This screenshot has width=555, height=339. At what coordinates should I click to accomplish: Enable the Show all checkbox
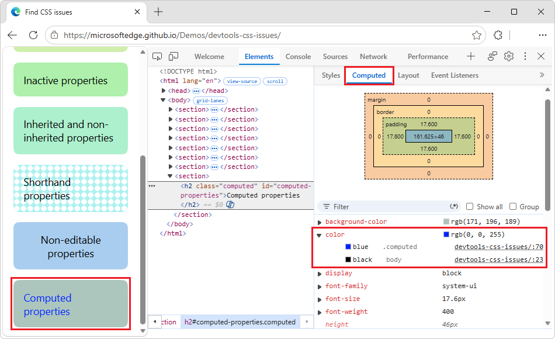[x=470, y=206]
